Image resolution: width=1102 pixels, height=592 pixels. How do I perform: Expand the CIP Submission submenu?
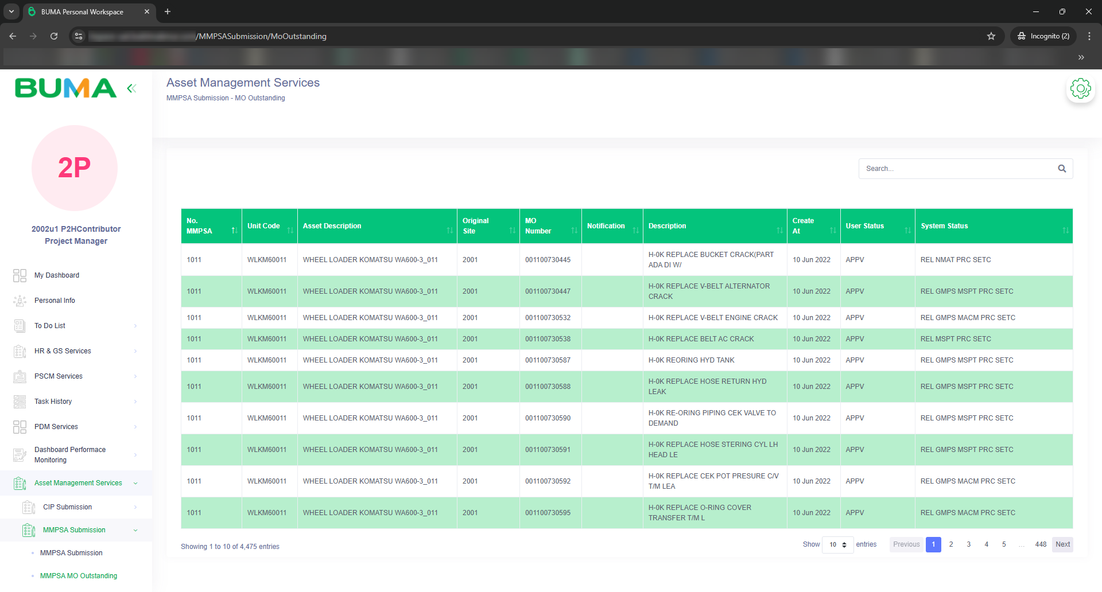[x=67, y=507]
